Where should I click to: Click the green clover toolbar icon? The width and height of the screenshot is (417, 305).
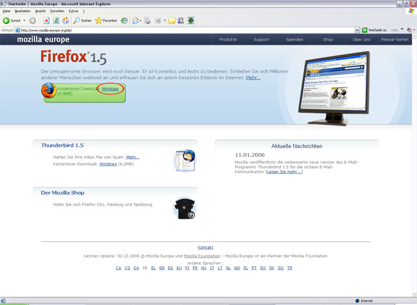click(191, 20)
